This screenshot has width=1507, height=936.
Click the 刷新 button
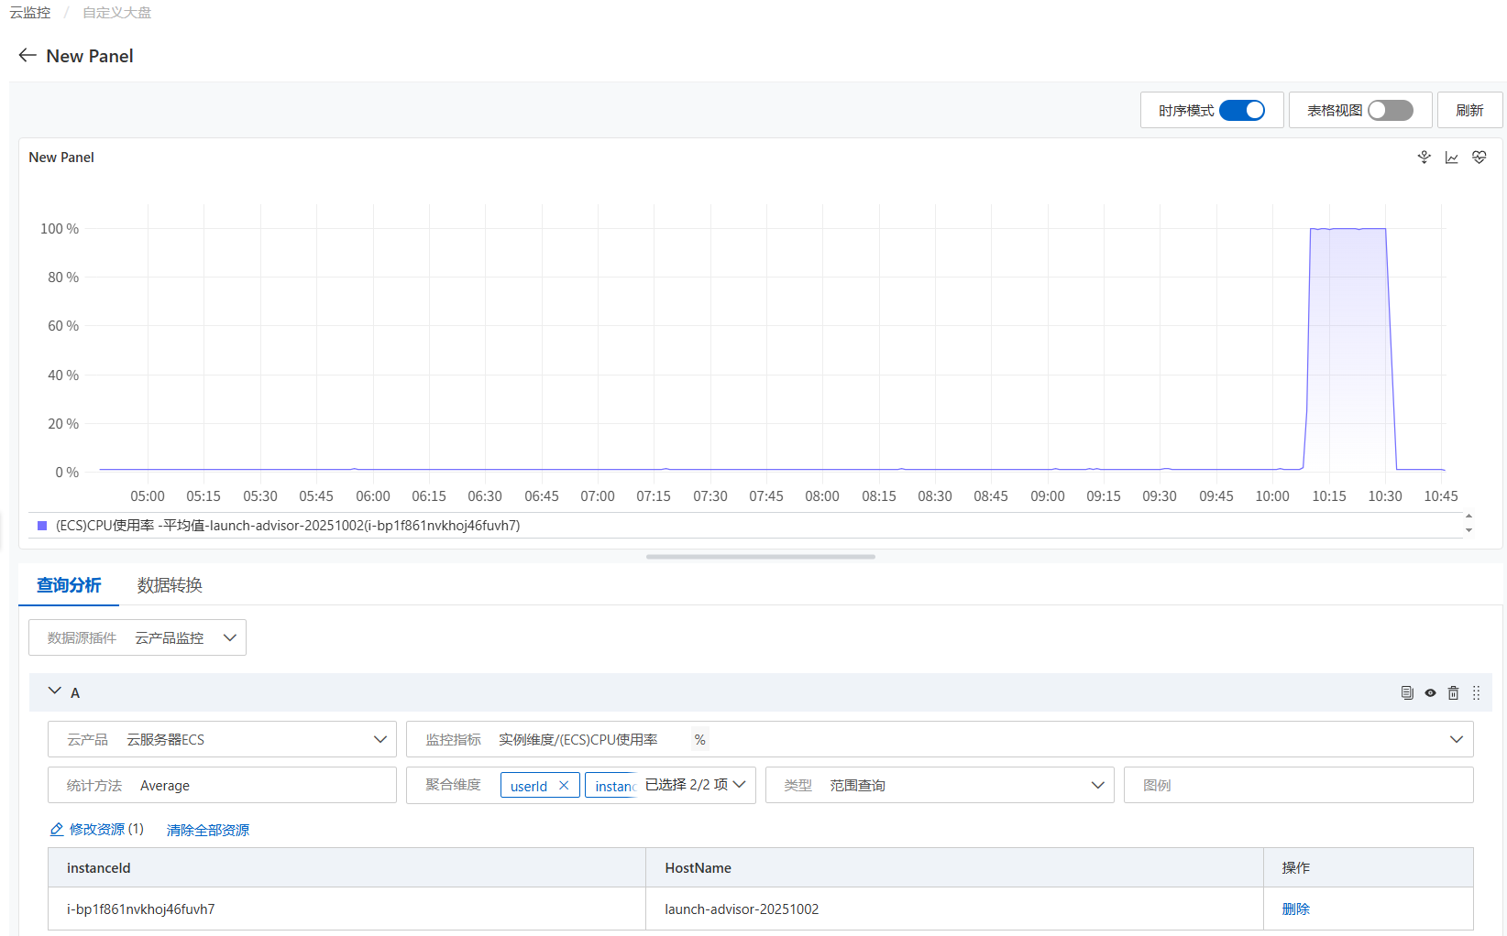pyautogui.click(x=1469, y=110)
